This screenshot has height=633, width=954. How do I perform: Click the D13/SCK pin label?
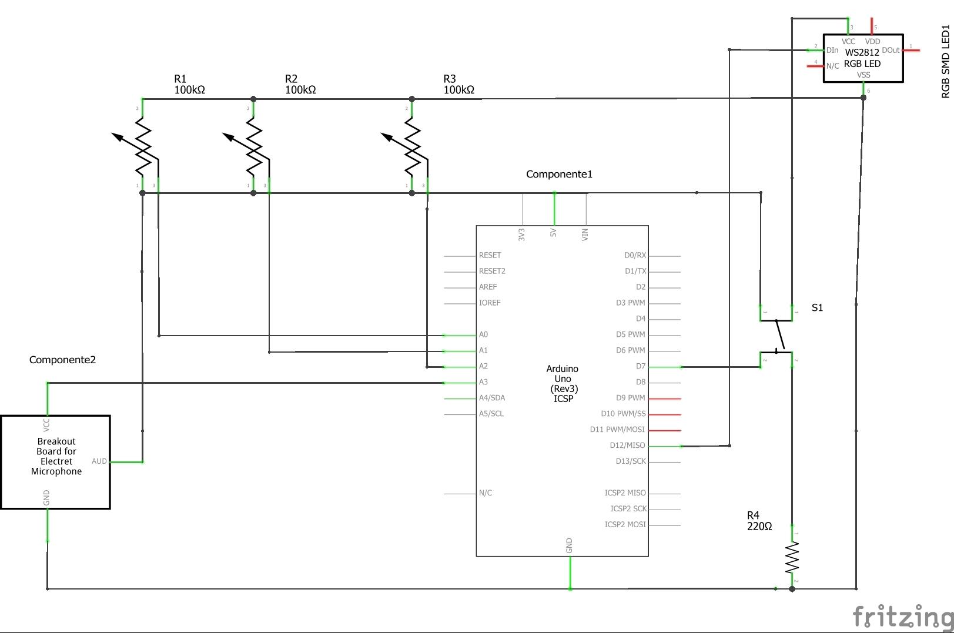(631, 461)
